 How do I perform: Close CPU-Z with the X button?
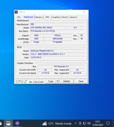pos(84,12)
